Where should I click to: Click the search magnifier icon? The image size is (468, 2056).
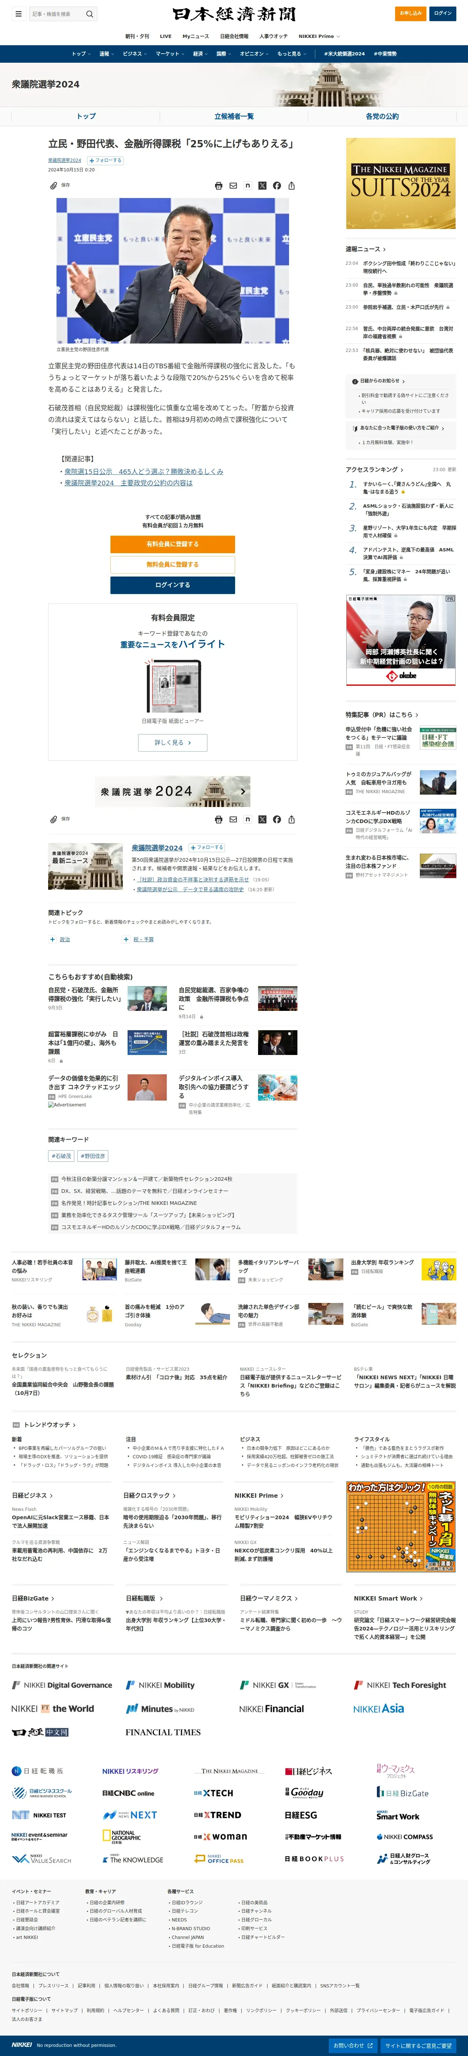pyautogui.click(x=89, y=13)
